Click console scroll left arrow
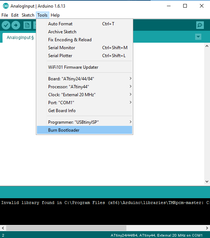This screenshot has height=238, width=210. coord(3,228)
